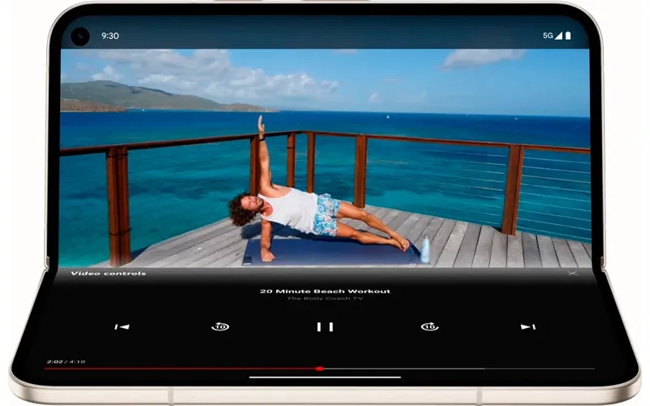The height and width of the screenshot is (406, 650).
Task: Tap the 9:30 clock in status bar
Action: click(110, 36)
